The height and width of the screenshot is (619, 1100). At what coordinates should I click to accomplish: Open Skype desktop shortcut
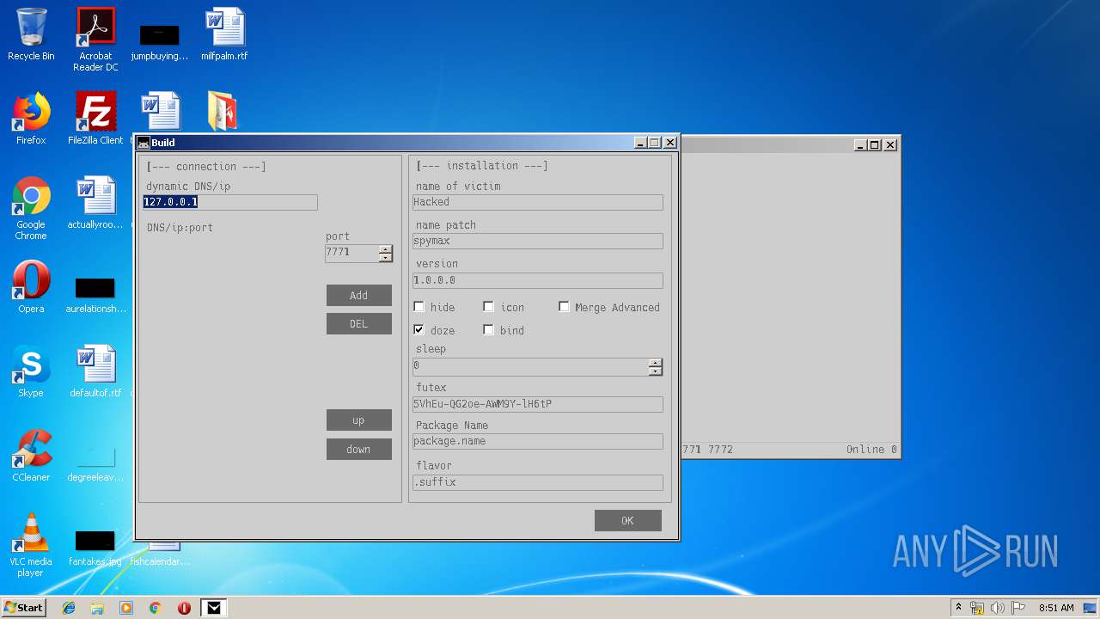31,371
